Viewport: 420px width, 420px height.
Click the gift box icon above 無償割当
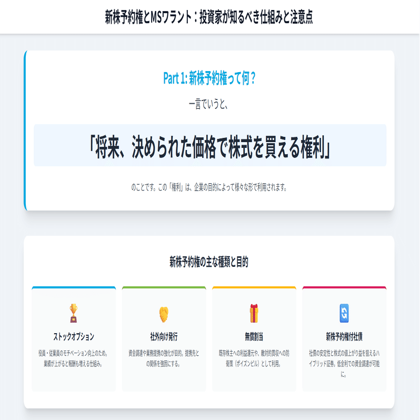(254, 313)
